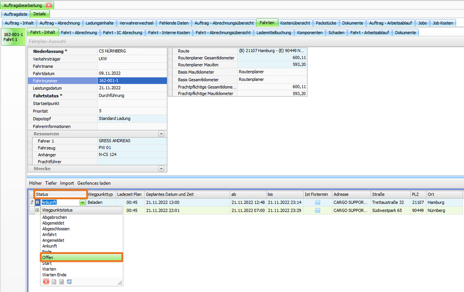This screenshot has width=464, height=292.
Task: Click the lined document icon in dropdown footer
Action: (x=61, y=282)
